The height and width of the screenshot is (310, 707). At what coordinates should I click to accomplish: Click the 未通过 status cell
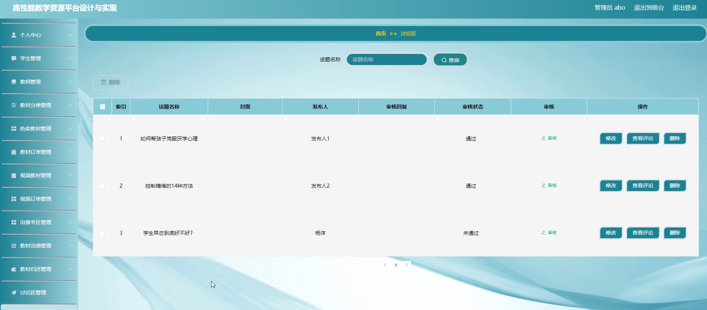tap(471, 233)
